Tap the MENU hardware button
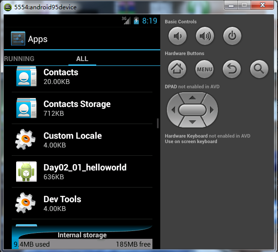Screen dimensions: 278x252 tap(204, 69)
